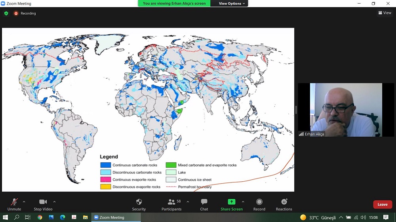Click the Continuous evaporite rocks pink swatch
The width and height of the screenshot is (396, 222).
[106, 179]
